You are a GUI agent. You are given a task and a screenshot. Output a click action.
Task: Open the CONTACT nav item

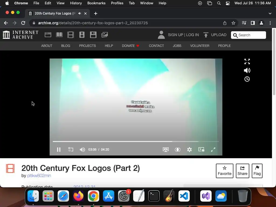[156, 46]
